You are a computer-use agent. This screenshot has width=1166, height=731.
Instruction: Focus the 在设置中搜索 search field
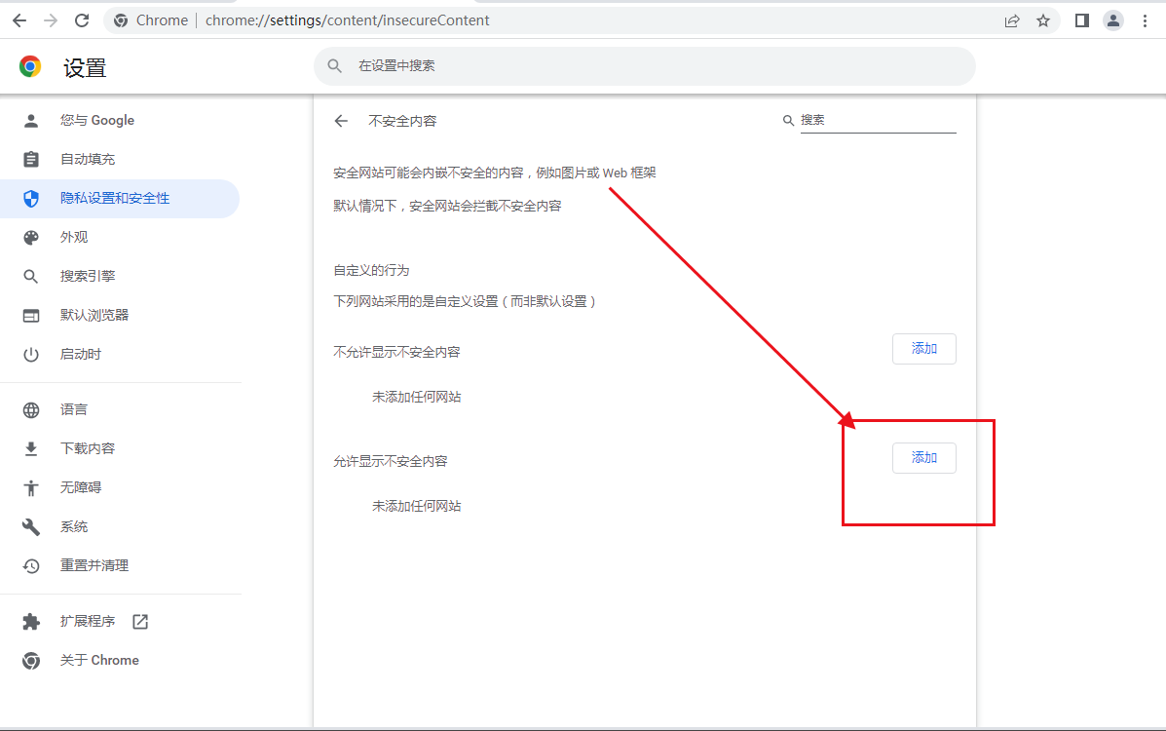click(x=645, y=66)
